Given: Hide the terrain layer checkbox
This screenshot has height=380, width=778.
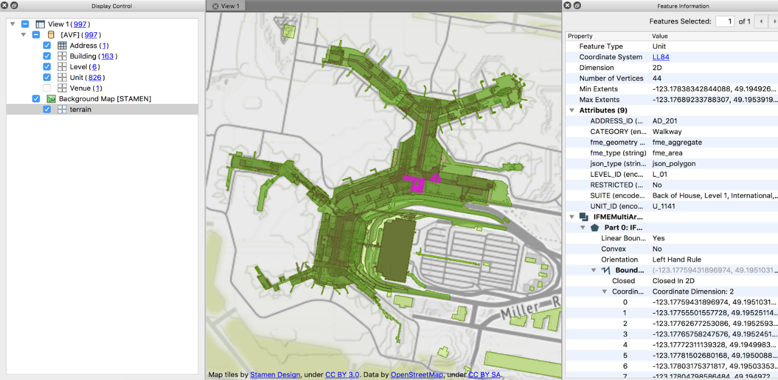Looking at the screenshot, I should point(47,109).
